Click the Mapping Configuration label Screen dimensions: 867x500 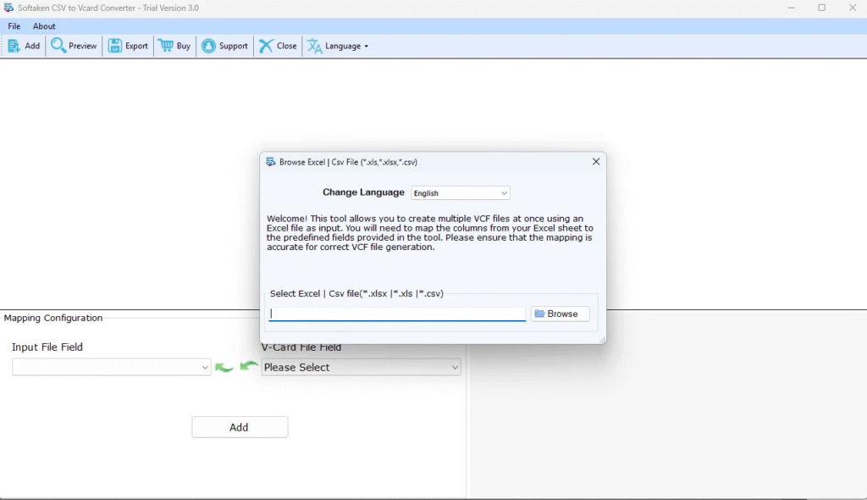(53, 318)
